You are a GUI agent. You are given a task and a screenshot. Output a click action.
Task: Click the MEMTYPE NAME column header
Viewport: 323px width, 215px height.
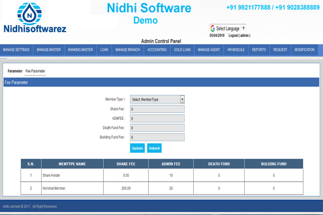point(72,164)
